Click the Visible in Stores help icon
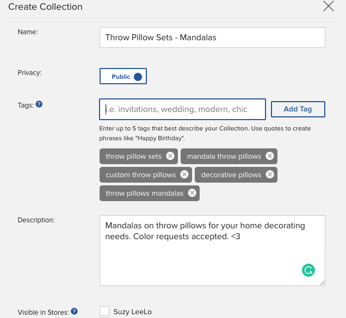 pyautogui.click(x=74, y=311)
